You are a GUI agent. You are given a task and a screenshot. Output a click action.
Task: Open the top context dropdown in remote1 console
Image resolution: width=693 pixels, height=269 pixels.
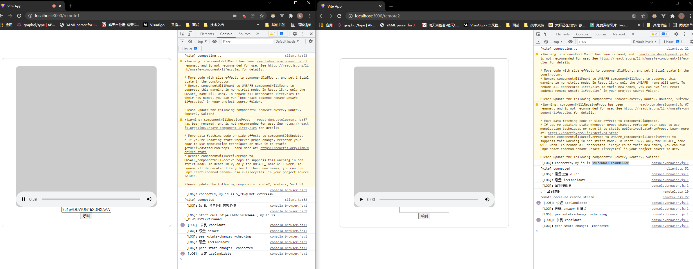tap(202, 41)
